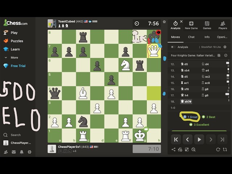Open board settings gear beside clock
Image resolution: width=232 pixels, height=174 pixels.
[x=164, y=22]
